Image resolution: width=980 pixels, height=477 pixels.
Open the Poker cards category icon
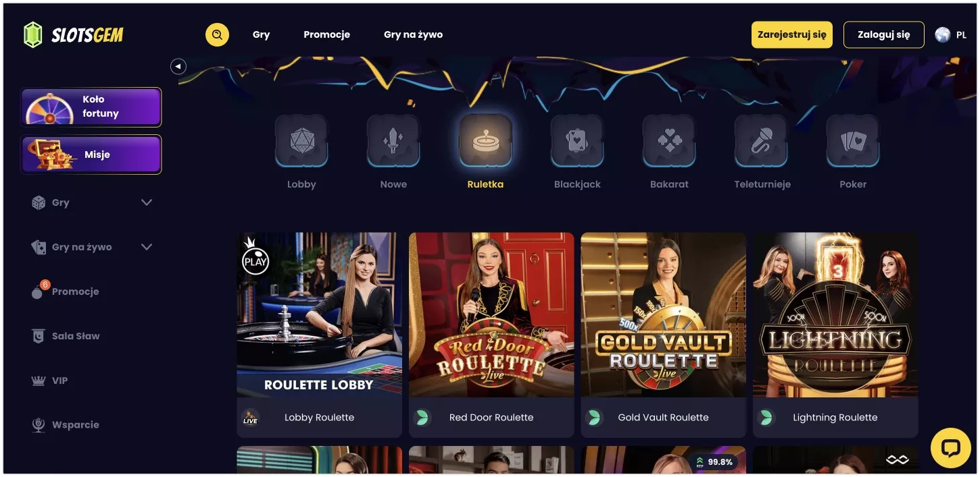(x=853, y=140)
